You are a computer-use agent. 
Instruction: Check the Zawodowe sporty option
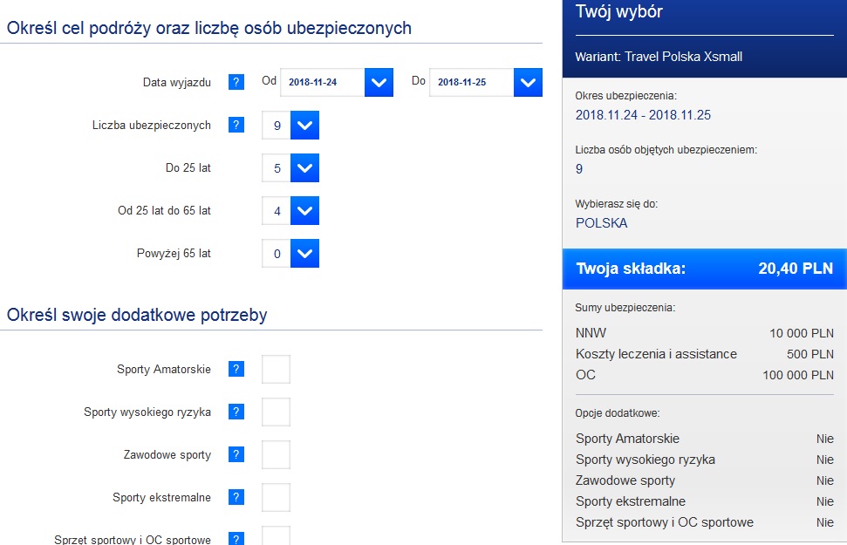point(276,454)
